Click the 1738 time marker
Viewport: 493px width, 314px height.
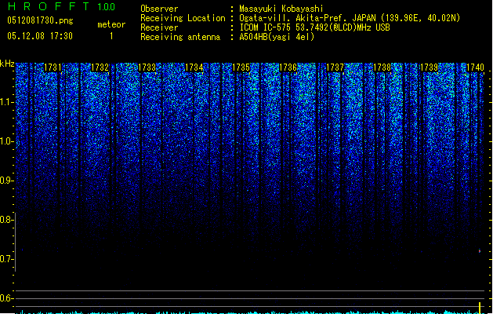point(382,68)
